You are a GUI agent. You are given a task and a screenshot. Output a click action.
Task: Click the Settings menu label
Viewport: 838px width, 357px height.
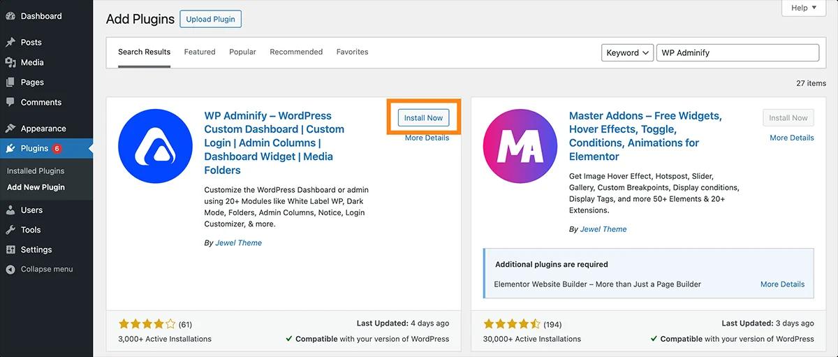click(x=36, y=249)
